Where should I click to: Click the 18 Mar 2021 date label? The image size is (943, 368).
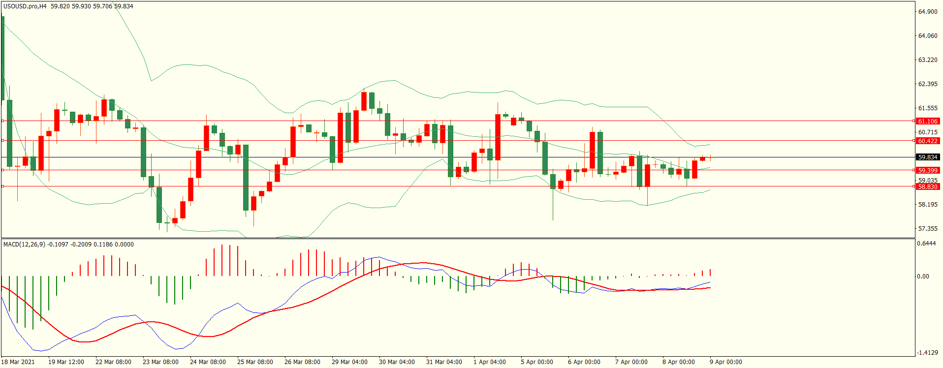pyautogui.click(x=18, y=362)
